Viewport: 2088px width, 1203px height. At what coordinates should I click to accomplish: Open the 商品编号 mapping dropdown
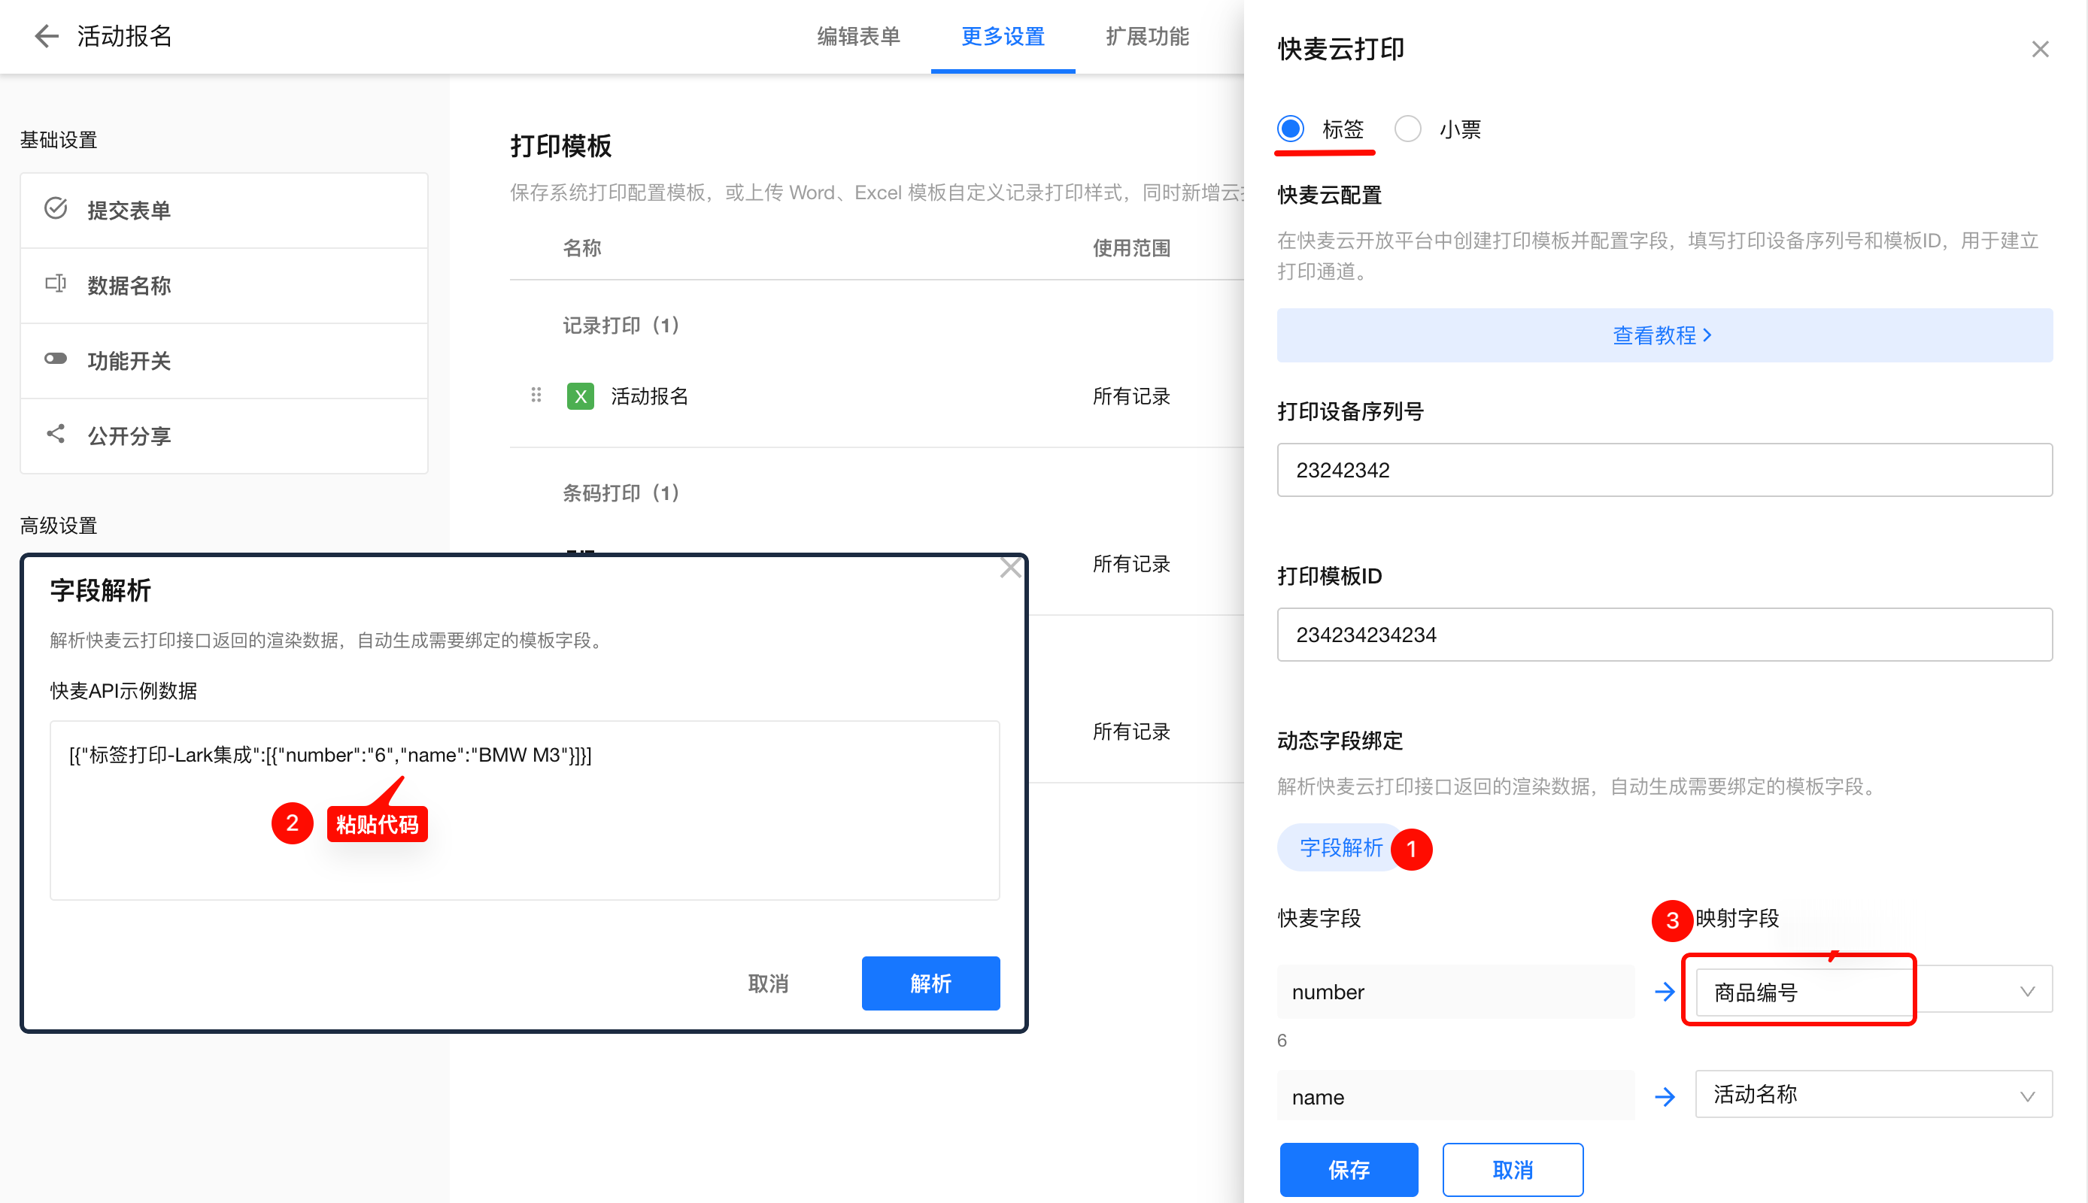click(1872, 992)
